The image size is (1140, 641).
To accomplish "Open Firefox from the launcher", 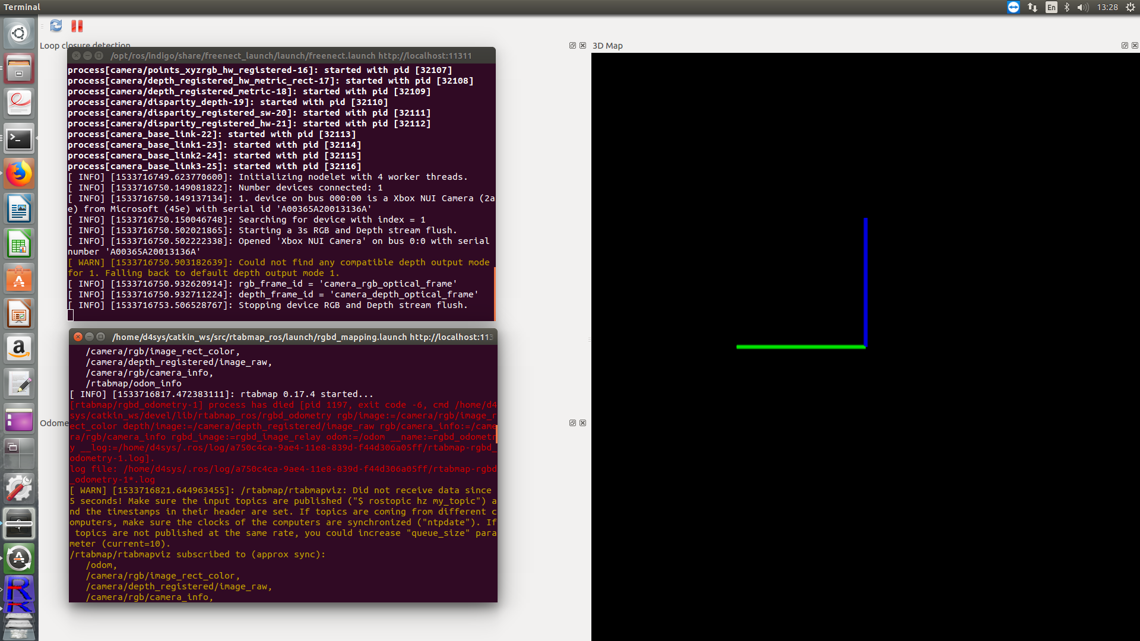I will point(19,173).
